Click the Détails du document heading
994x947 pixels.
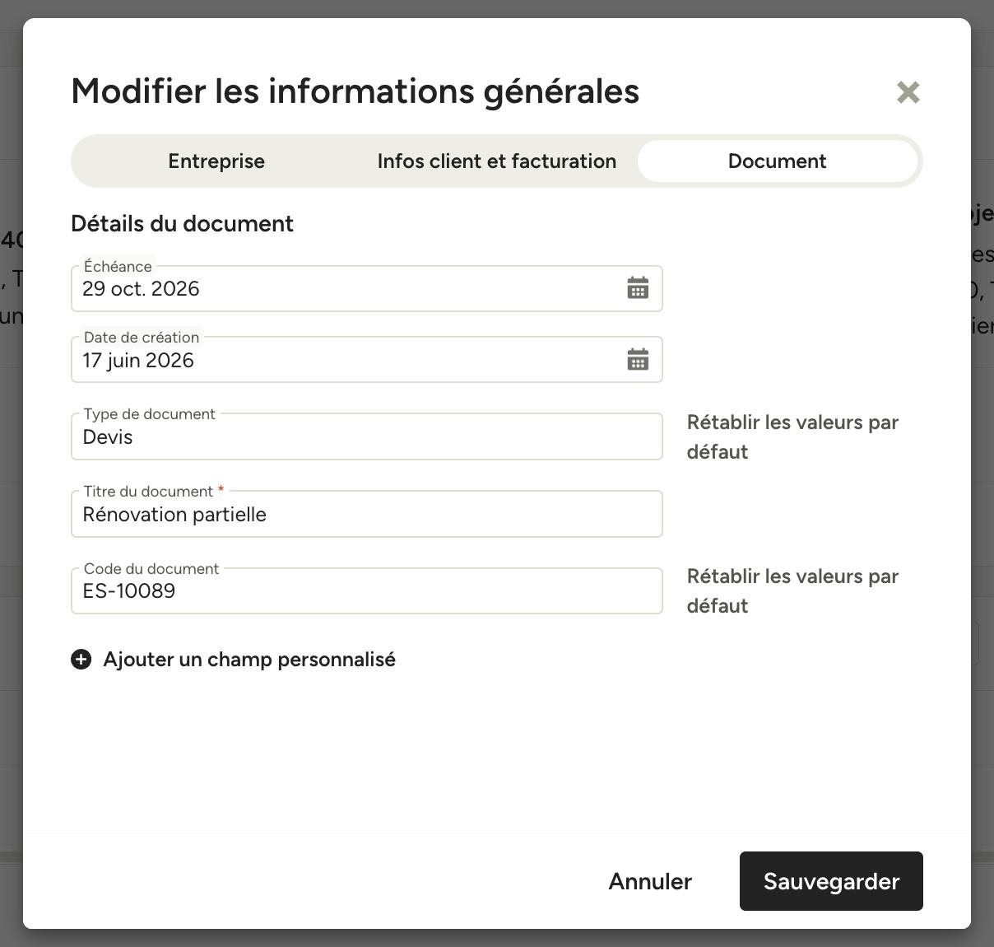183,223
